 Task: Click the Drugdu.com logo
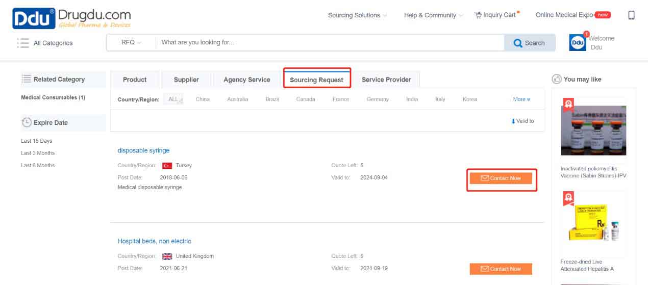pos(71,18)
